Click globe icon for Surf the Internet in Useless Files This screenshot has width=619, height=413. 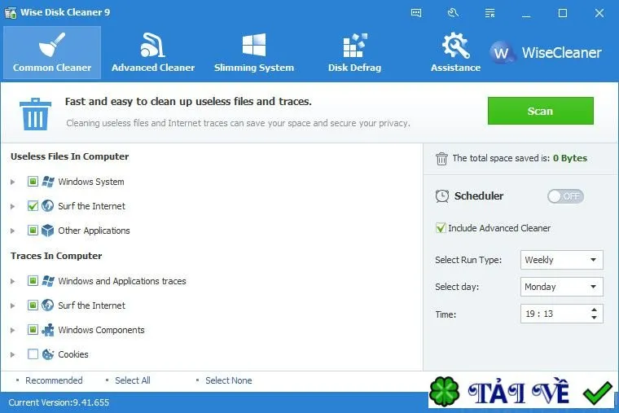pos(48,206)
